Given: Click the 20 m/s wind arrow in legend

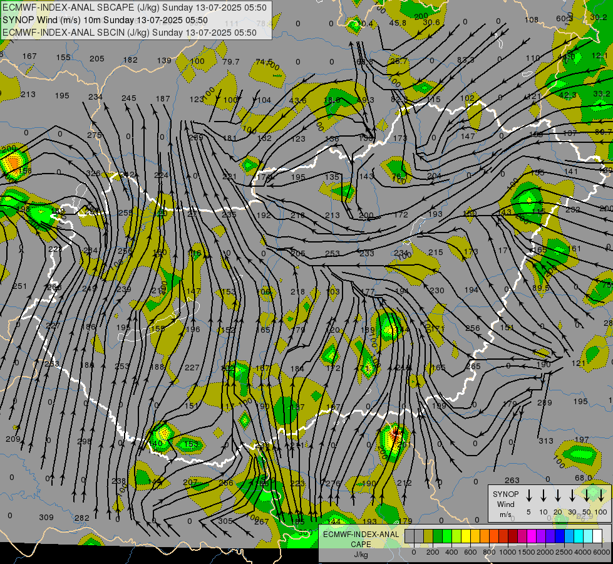Looking at the screenshot, I should pyautogui.click(x=558, y=496).
